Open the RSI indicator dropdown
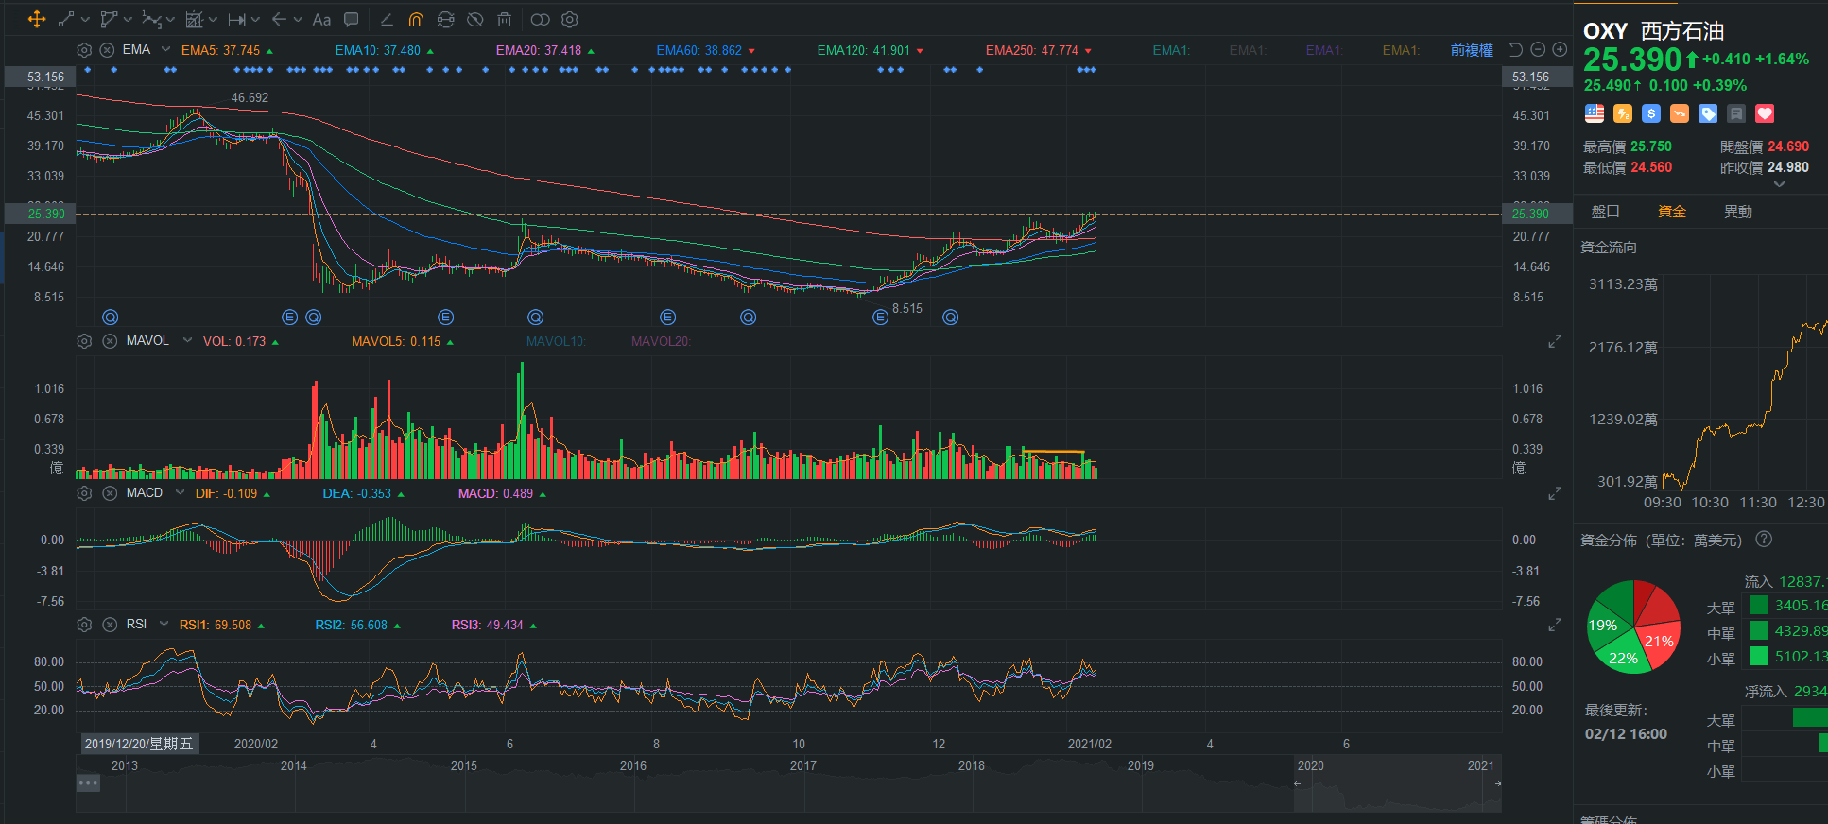1828x824 pixels. (x=164, y=624)
